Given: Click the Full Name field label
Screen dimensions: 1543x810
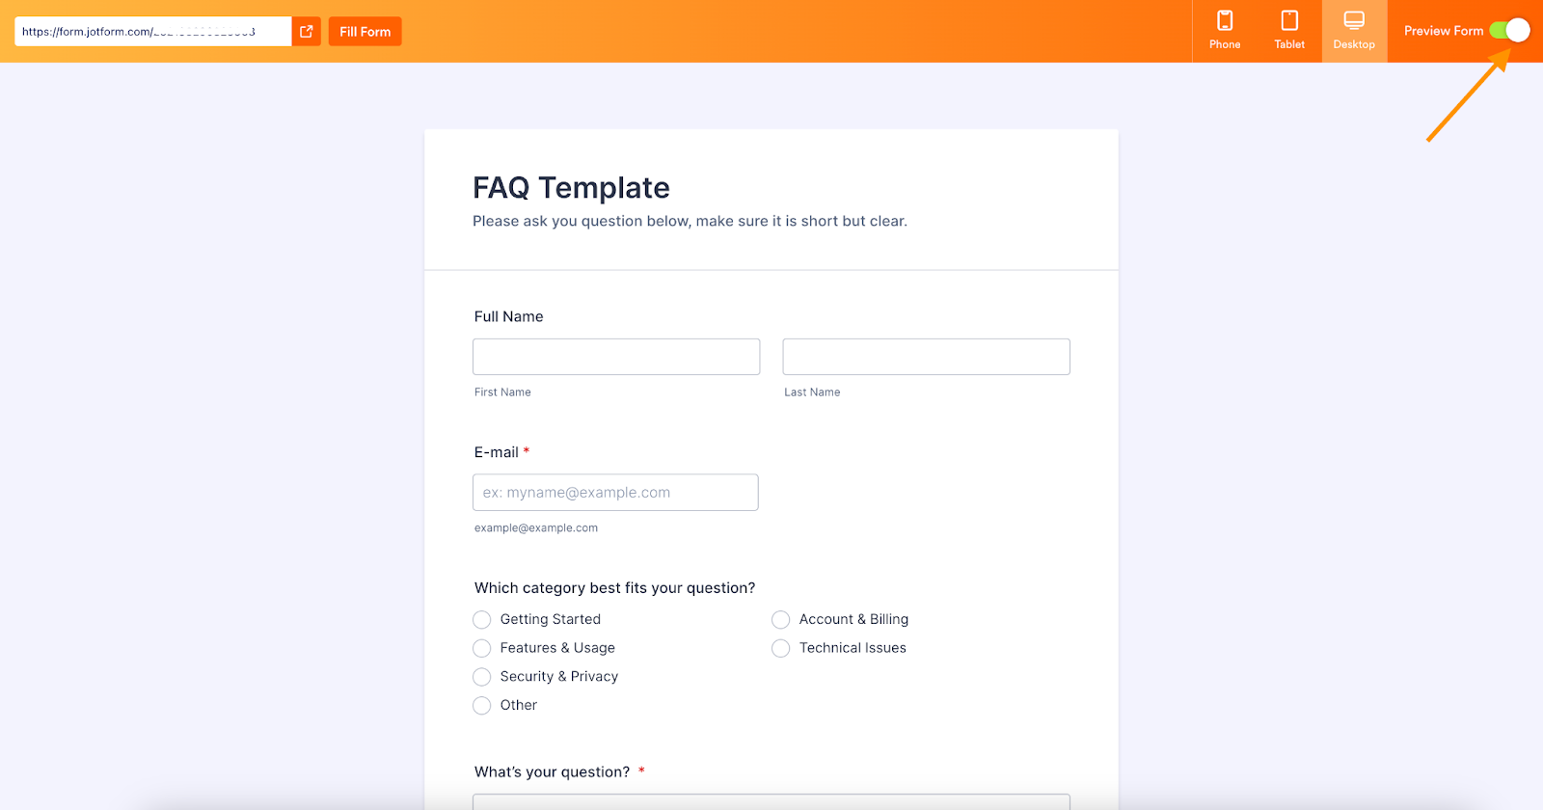Looking at the screenshot, I should (508, 316).
